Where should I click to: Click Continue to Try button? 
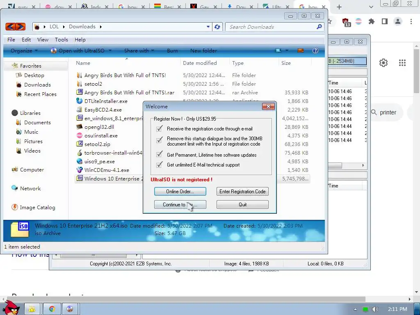pyautogui.click(x=180, y=204)
